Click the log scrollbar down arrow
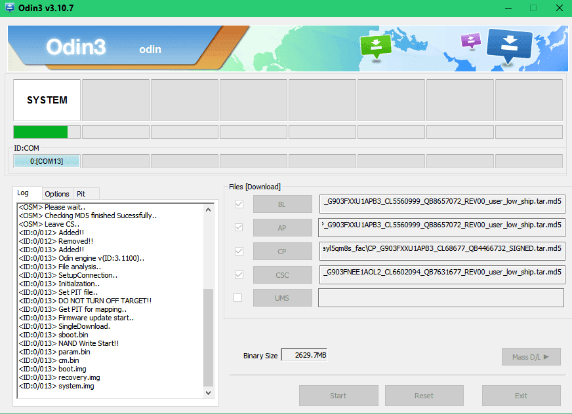Screen dimensions: 572x414 (x=209, y=393)
